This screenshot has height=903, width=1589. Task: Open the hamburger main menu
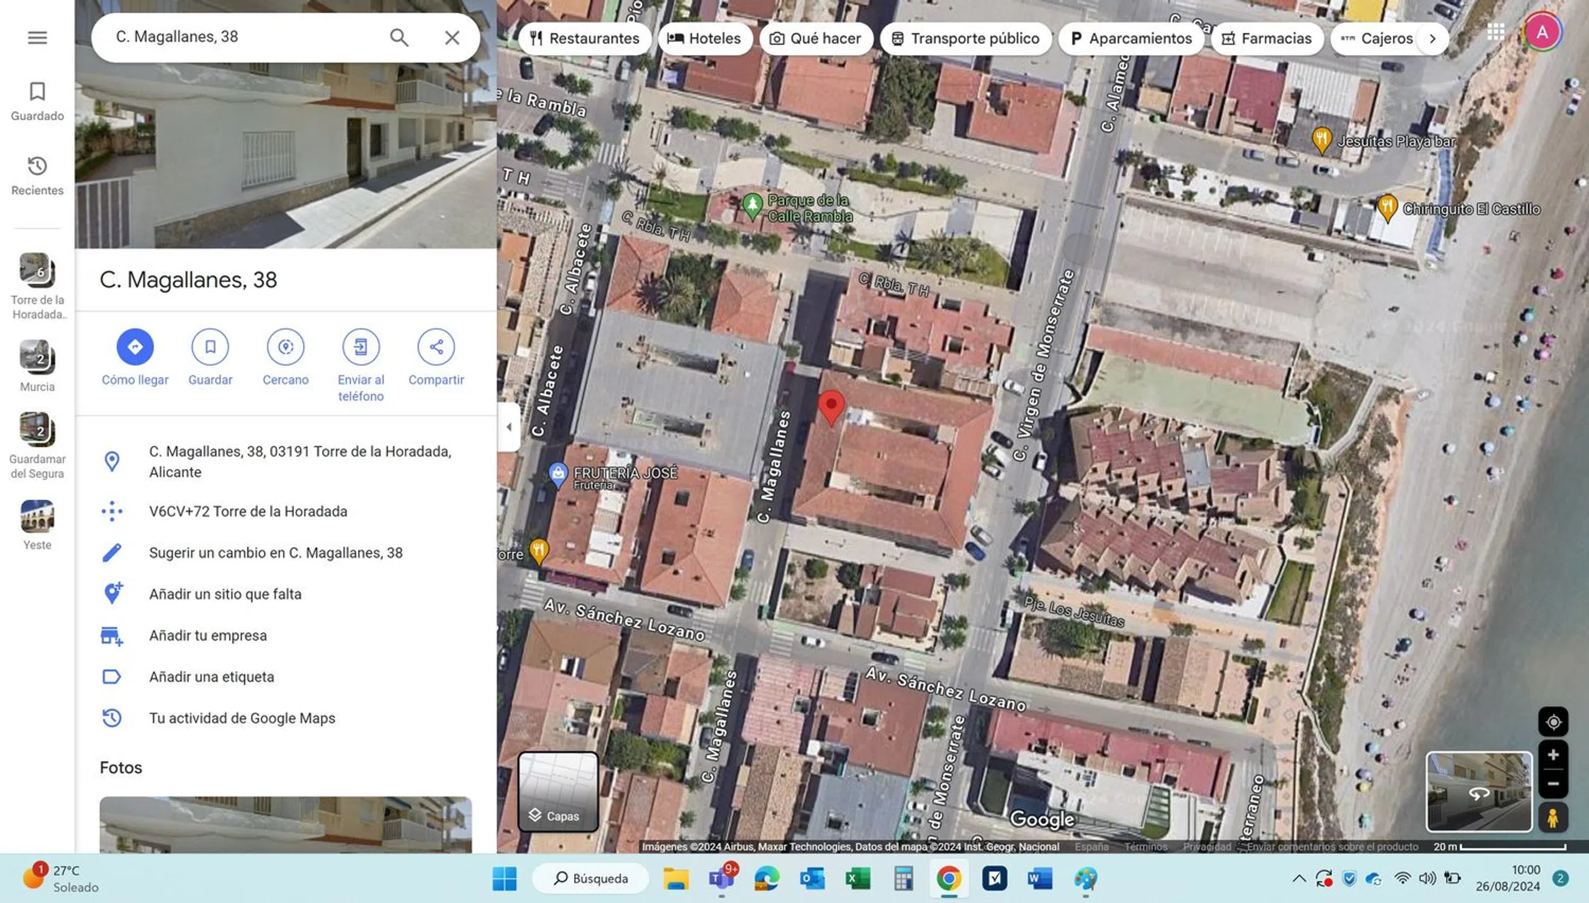point(37,38)
